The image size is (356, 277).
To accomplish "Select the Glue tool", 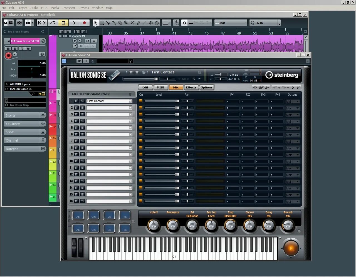I will [x=114, y=23].
